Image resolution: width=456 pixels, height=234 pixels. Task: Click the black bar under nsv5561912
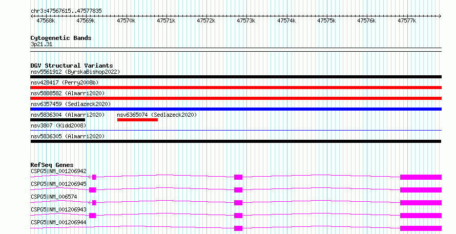pos(236,77)
